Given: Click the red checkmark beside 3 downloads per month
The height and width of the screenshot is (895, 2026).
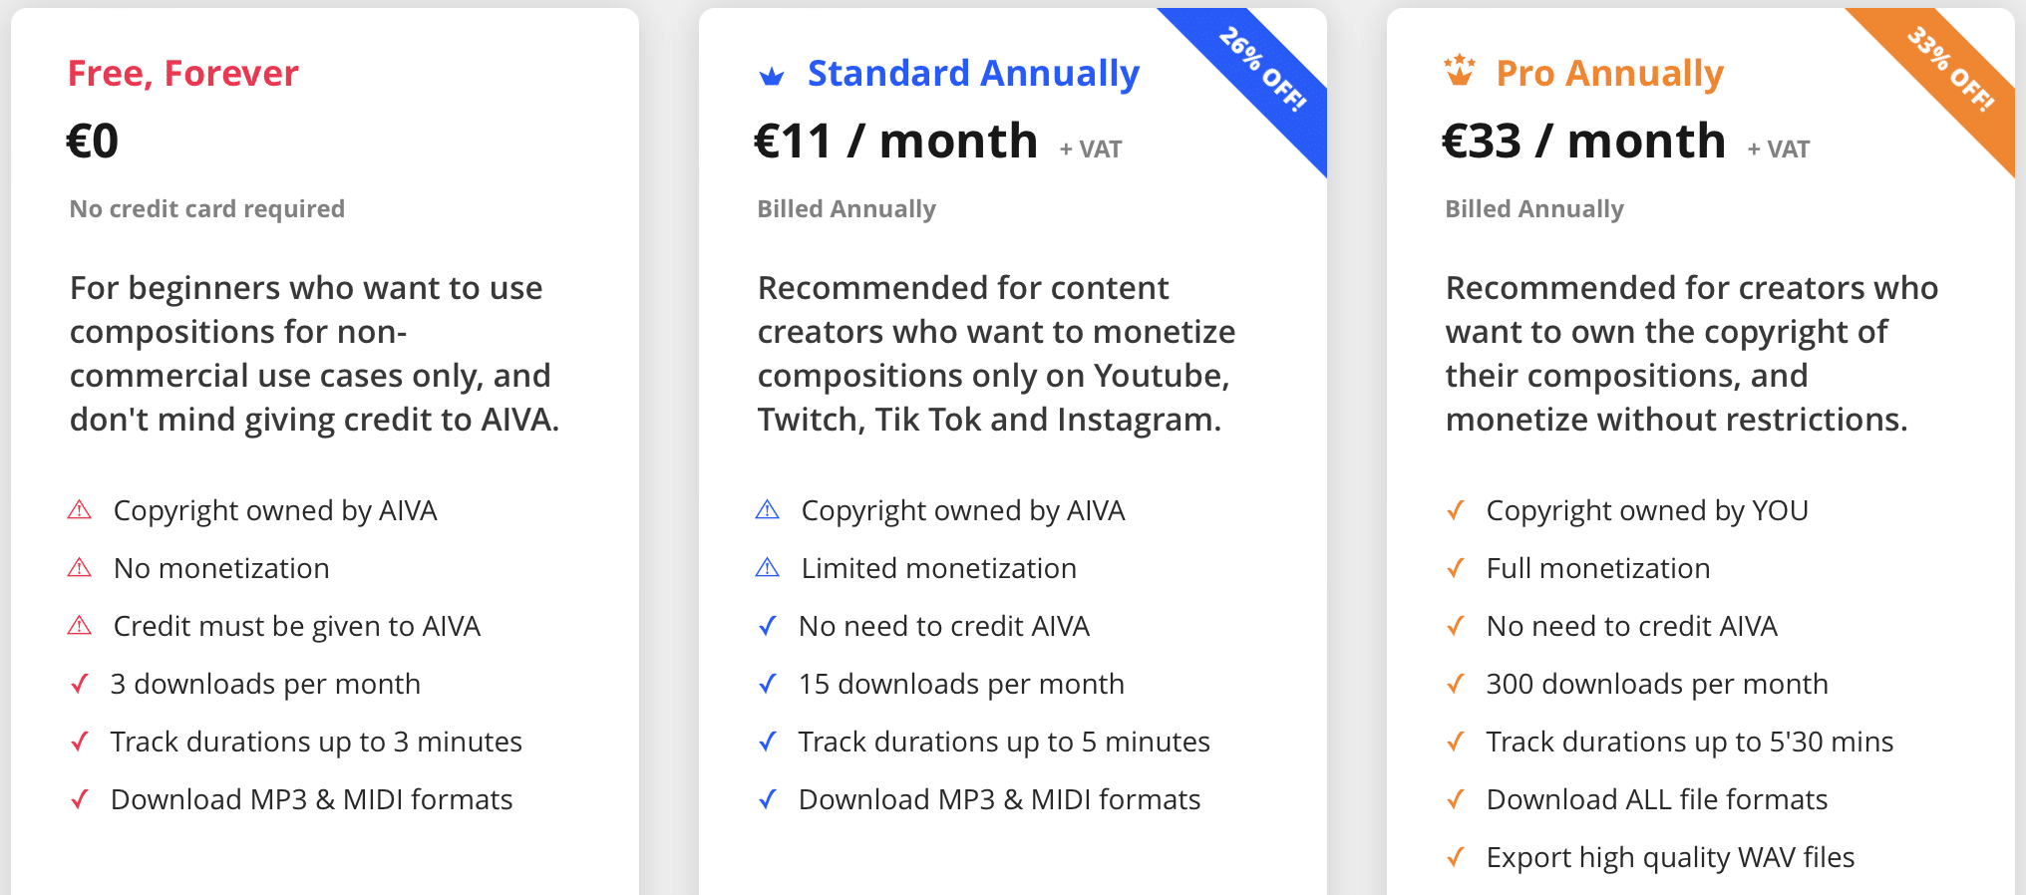Looking at the screenshot, I should point(80,684).
